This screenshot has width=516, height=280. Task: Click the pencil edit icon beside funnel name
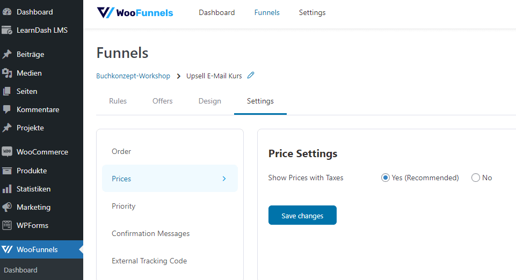[x=251, y=76]
